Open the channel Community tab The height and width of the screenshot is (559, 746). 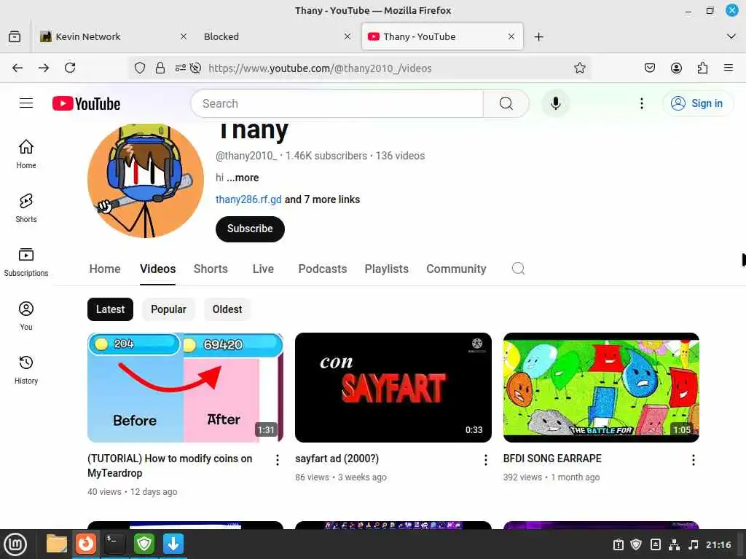point(456,269)
